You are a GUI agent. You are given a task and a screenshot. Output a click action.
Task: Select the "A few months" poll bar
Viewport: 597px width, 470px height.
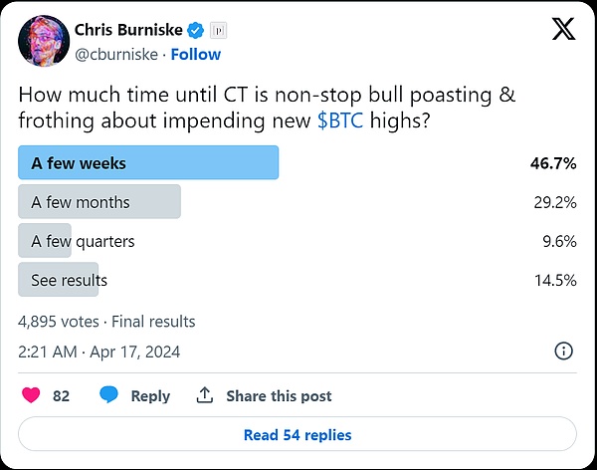(x=99, y=202)
